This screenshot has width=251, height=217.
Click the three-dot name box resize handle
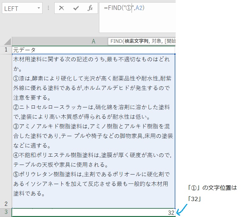pos(48,8)
